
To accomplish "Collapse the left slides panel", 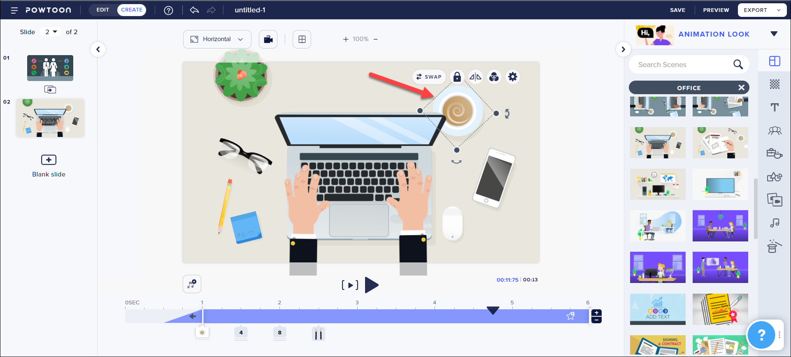I will [x=98, y=50].
